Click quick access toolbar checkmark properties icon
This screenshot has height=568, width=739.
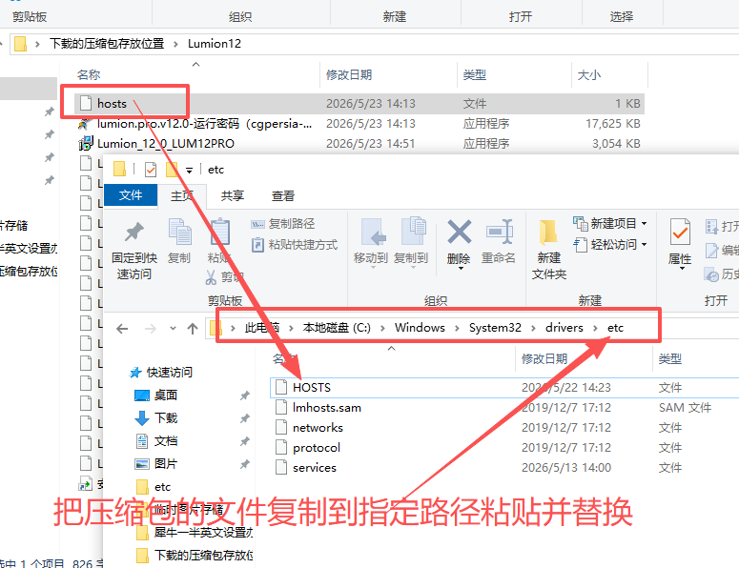point(151,169)
